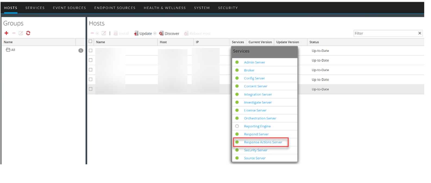Click the Status column header

[x=314, y=42]
